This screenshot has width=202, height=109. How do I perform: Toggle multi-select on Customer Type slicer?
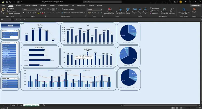coord(15,78)
